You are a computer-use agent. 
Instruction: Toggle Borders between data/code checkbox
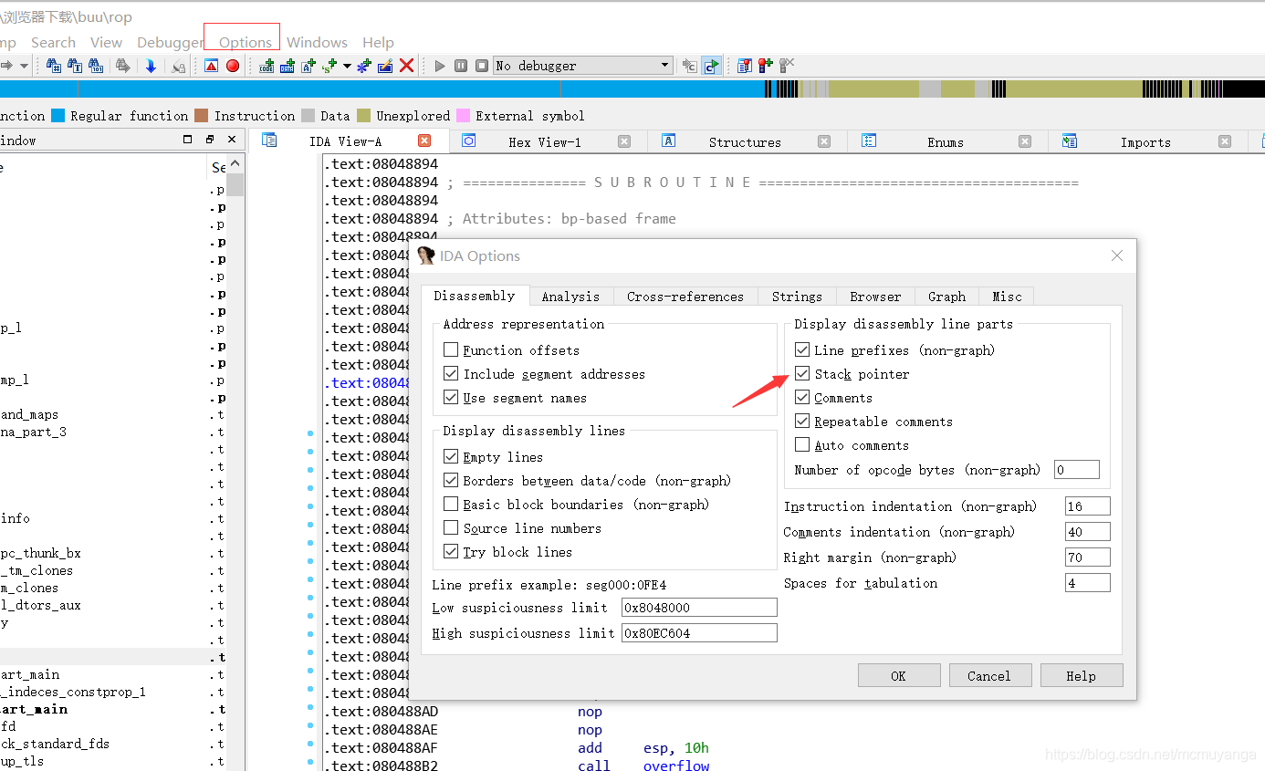click(451, 480)
